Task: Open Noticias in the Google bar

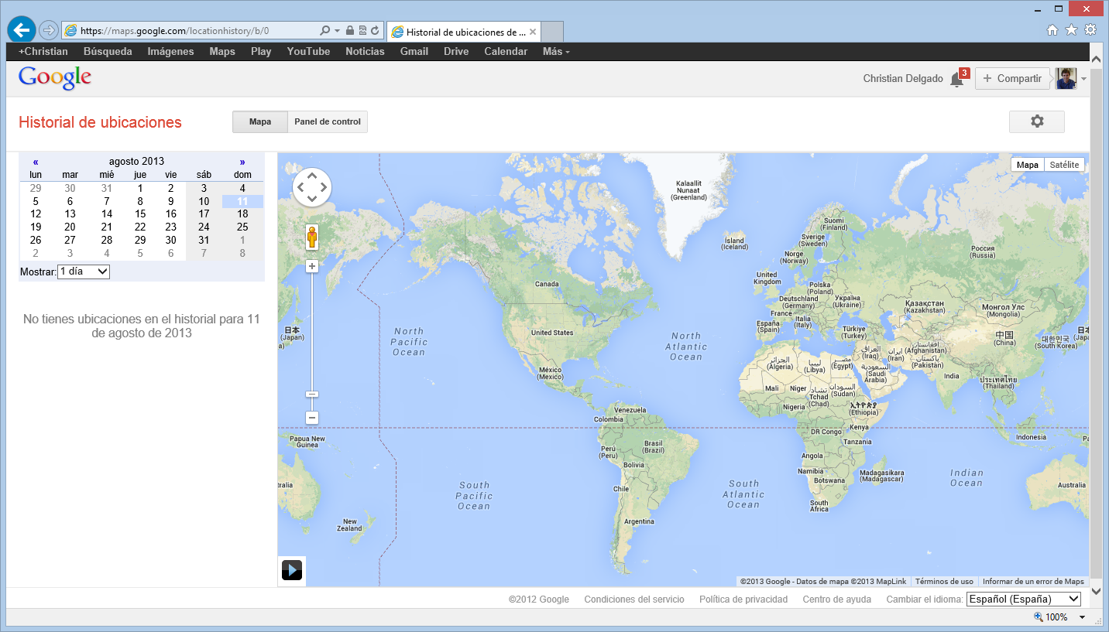Action: coord(365,52)
